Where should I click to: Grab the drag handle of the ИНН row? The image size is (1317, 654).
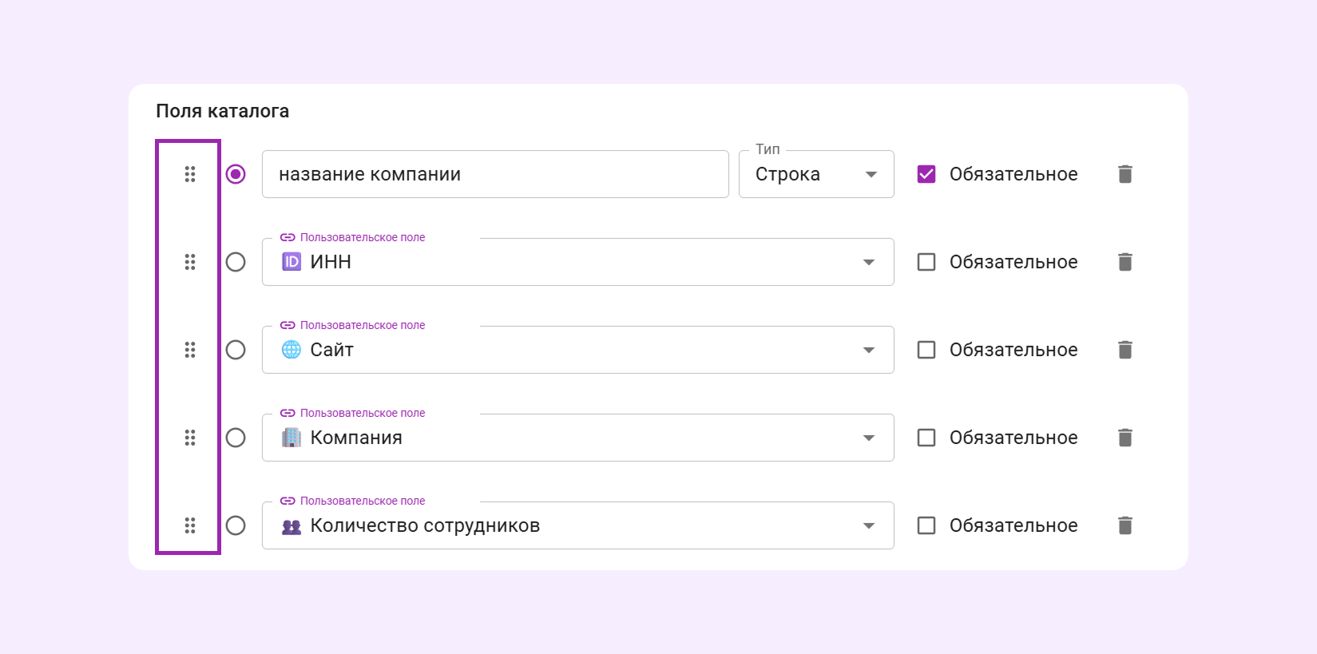190,262
